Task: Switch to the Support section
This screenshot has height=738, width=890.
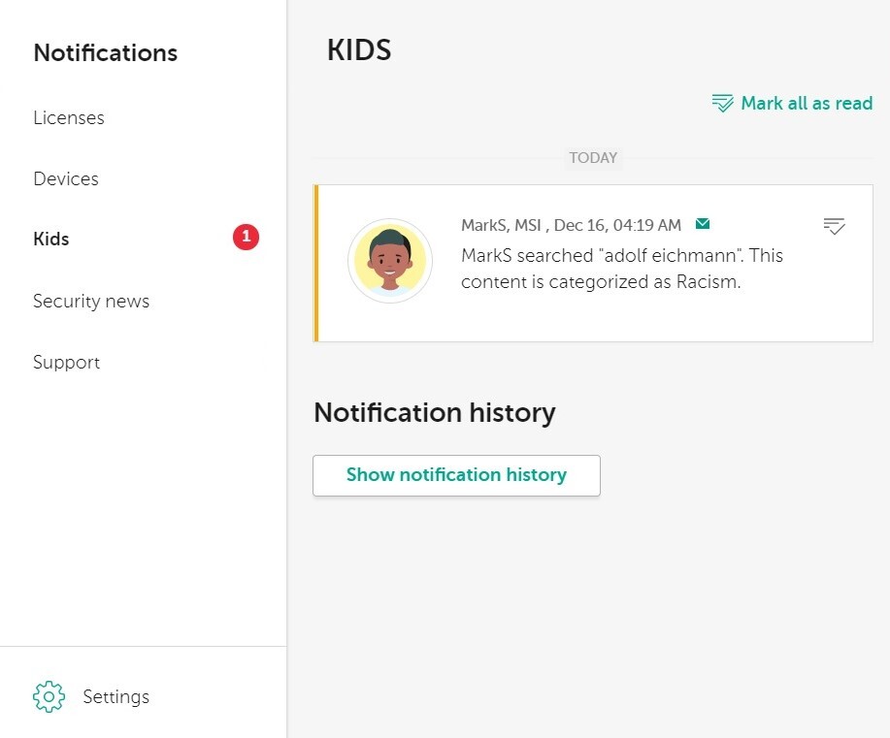Action: click(x=67, y=362)
